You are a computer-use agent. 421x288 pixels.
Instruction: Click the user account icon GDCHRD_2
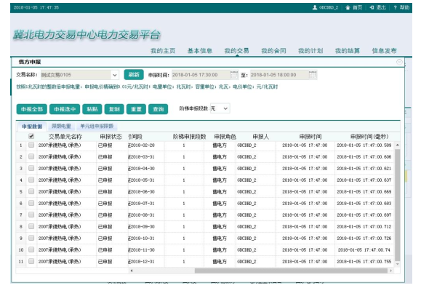pyautogui.click(x=315, y=7)
